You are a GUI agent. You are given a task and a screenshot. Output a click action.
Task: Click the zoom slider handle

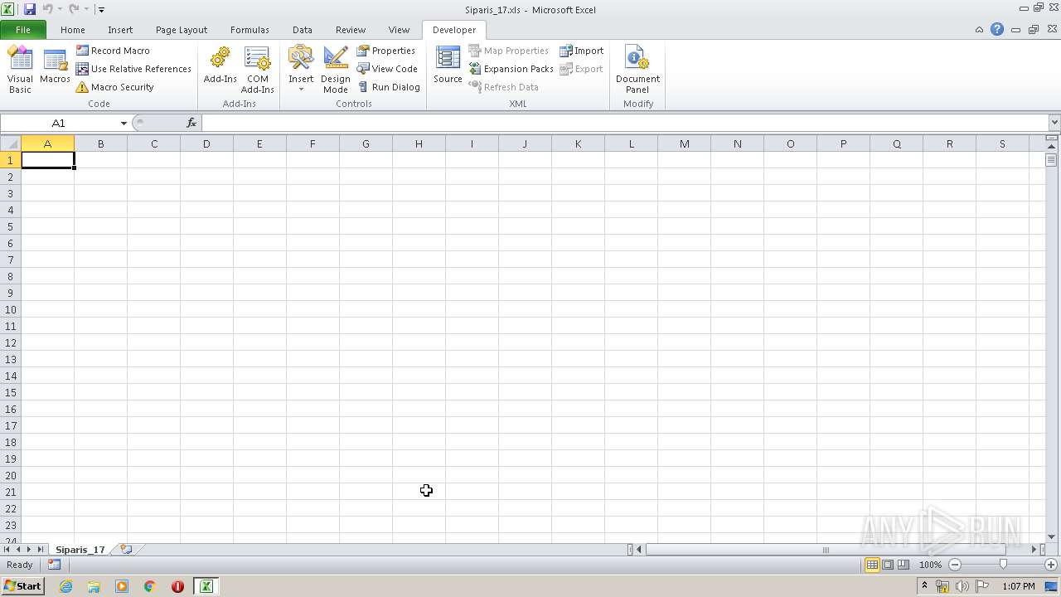[1003, 565]
